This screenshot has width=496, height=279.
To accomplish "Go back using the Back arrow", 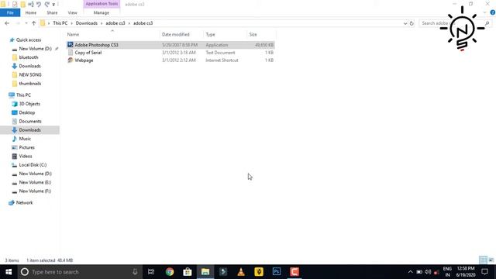I will pos(7,23).
